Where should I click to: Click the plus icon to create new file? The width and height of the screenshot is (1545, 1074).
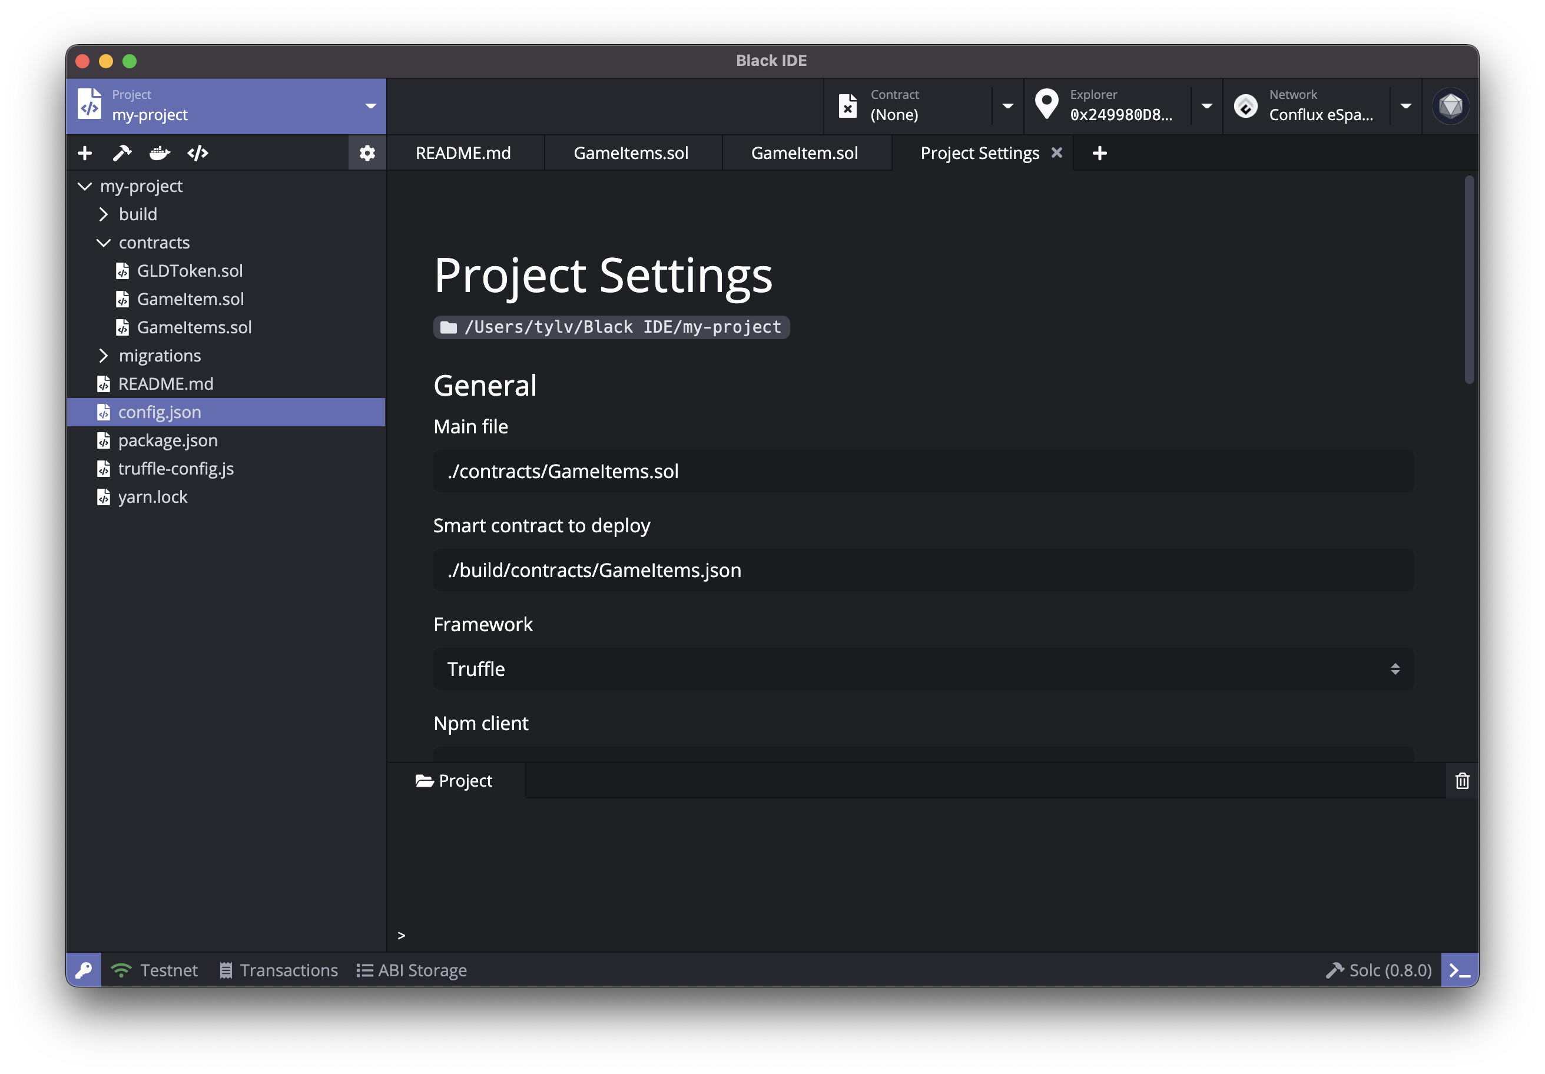click(x=85, y=154)
